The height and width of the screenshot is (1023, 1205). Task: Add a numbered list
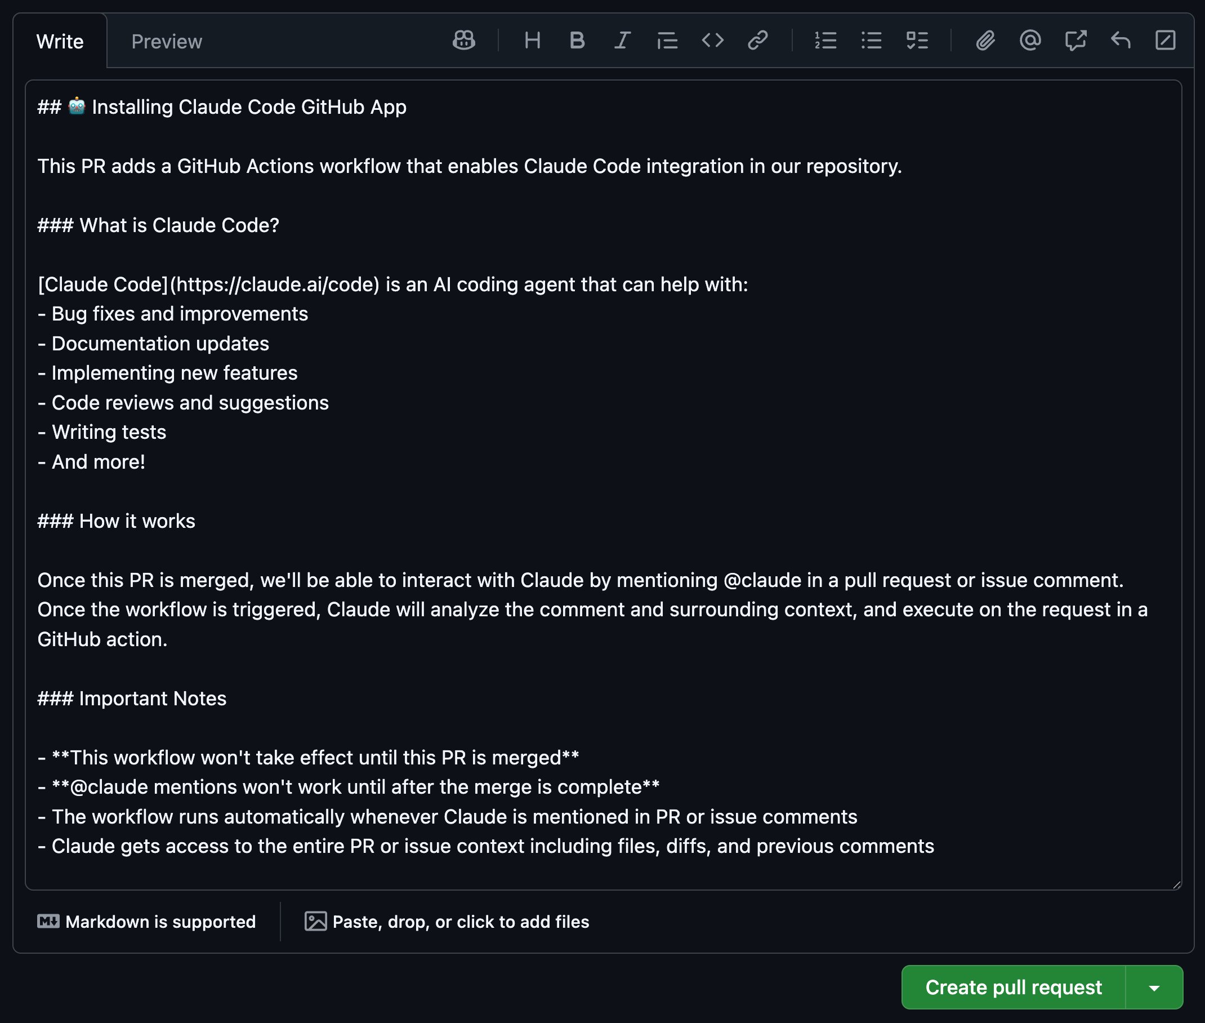(825, 40)
